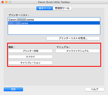Click the プリンター情報 button
The image size is (108, 95).
31,51
